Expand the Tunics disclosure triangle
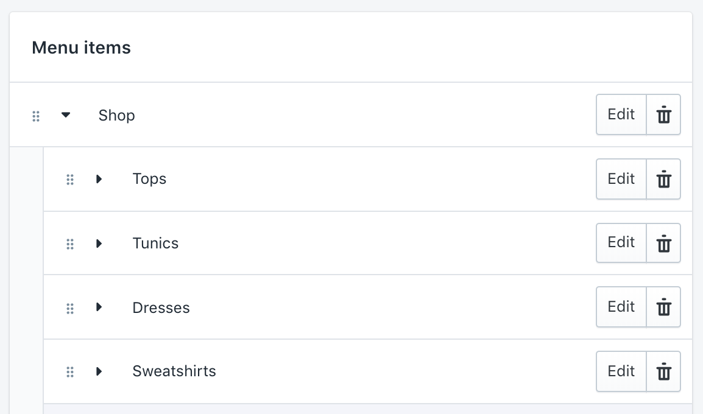Screen dimensions: 703x414 click(x=99, y=244)
